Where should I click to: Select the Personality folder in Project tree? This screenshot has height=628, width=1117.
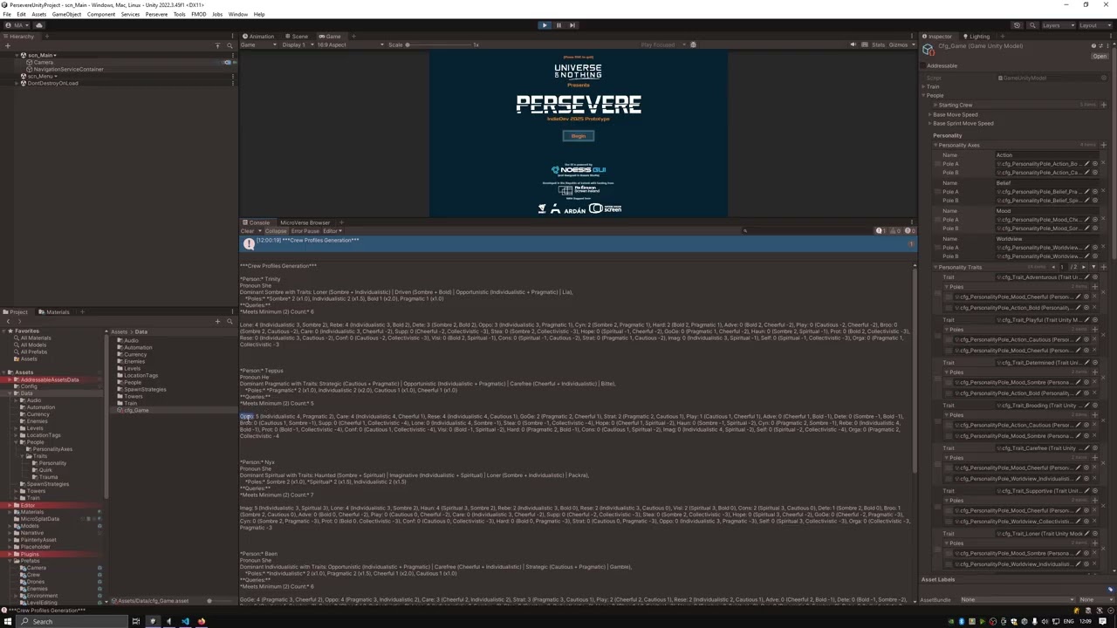(52, 463)
